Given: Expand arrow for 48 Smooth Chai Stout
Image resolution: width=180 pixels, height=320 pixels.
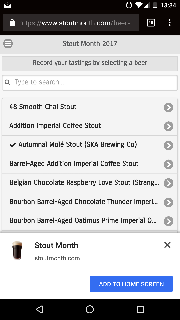Looking at the screenshot, I should [169, 107].
